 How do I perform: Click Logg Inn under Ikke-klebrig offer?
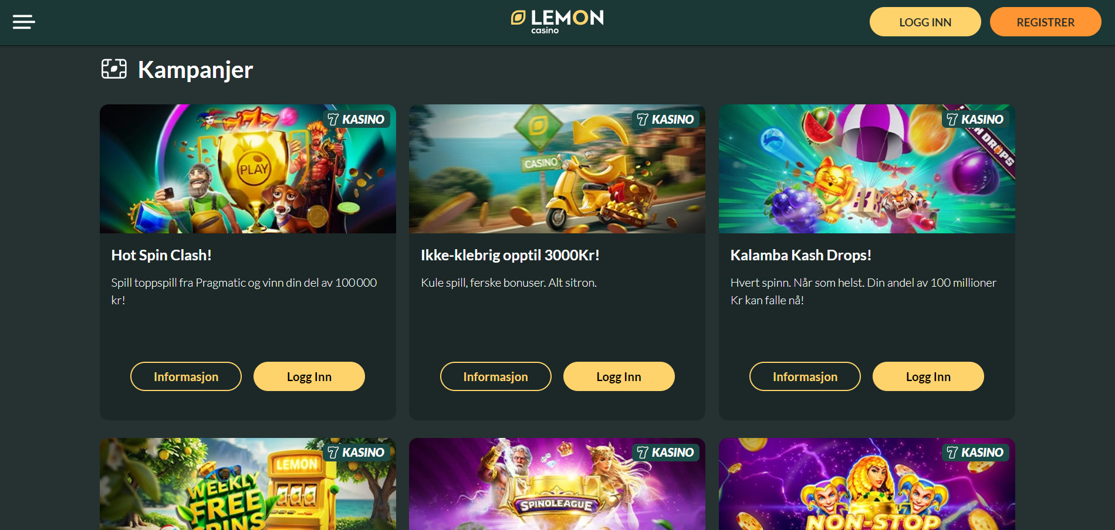tap(619, 376)
